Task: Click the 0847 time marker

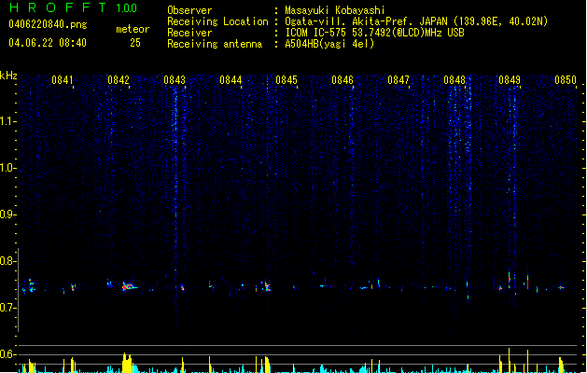Action: 398,80
